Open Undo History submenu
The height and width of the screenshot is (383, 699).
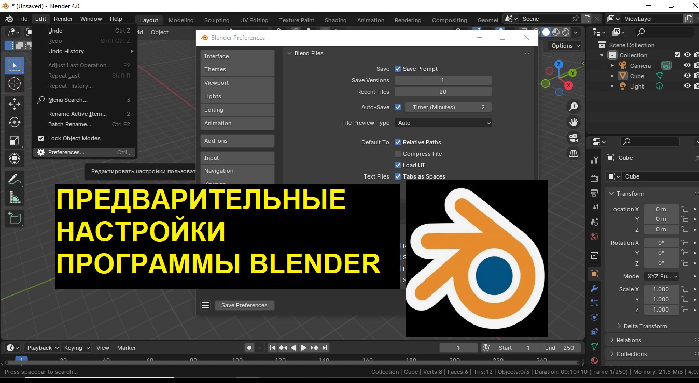tap(85, 51)
